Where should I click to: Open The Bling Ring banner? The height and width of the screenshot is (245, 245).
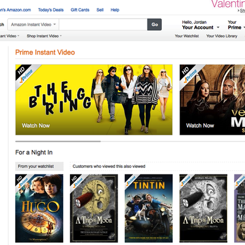click(94, 100)
